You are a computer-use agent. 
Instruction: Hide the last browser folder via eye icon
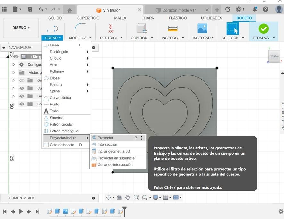pyautogui.click(x=22, y=104)
